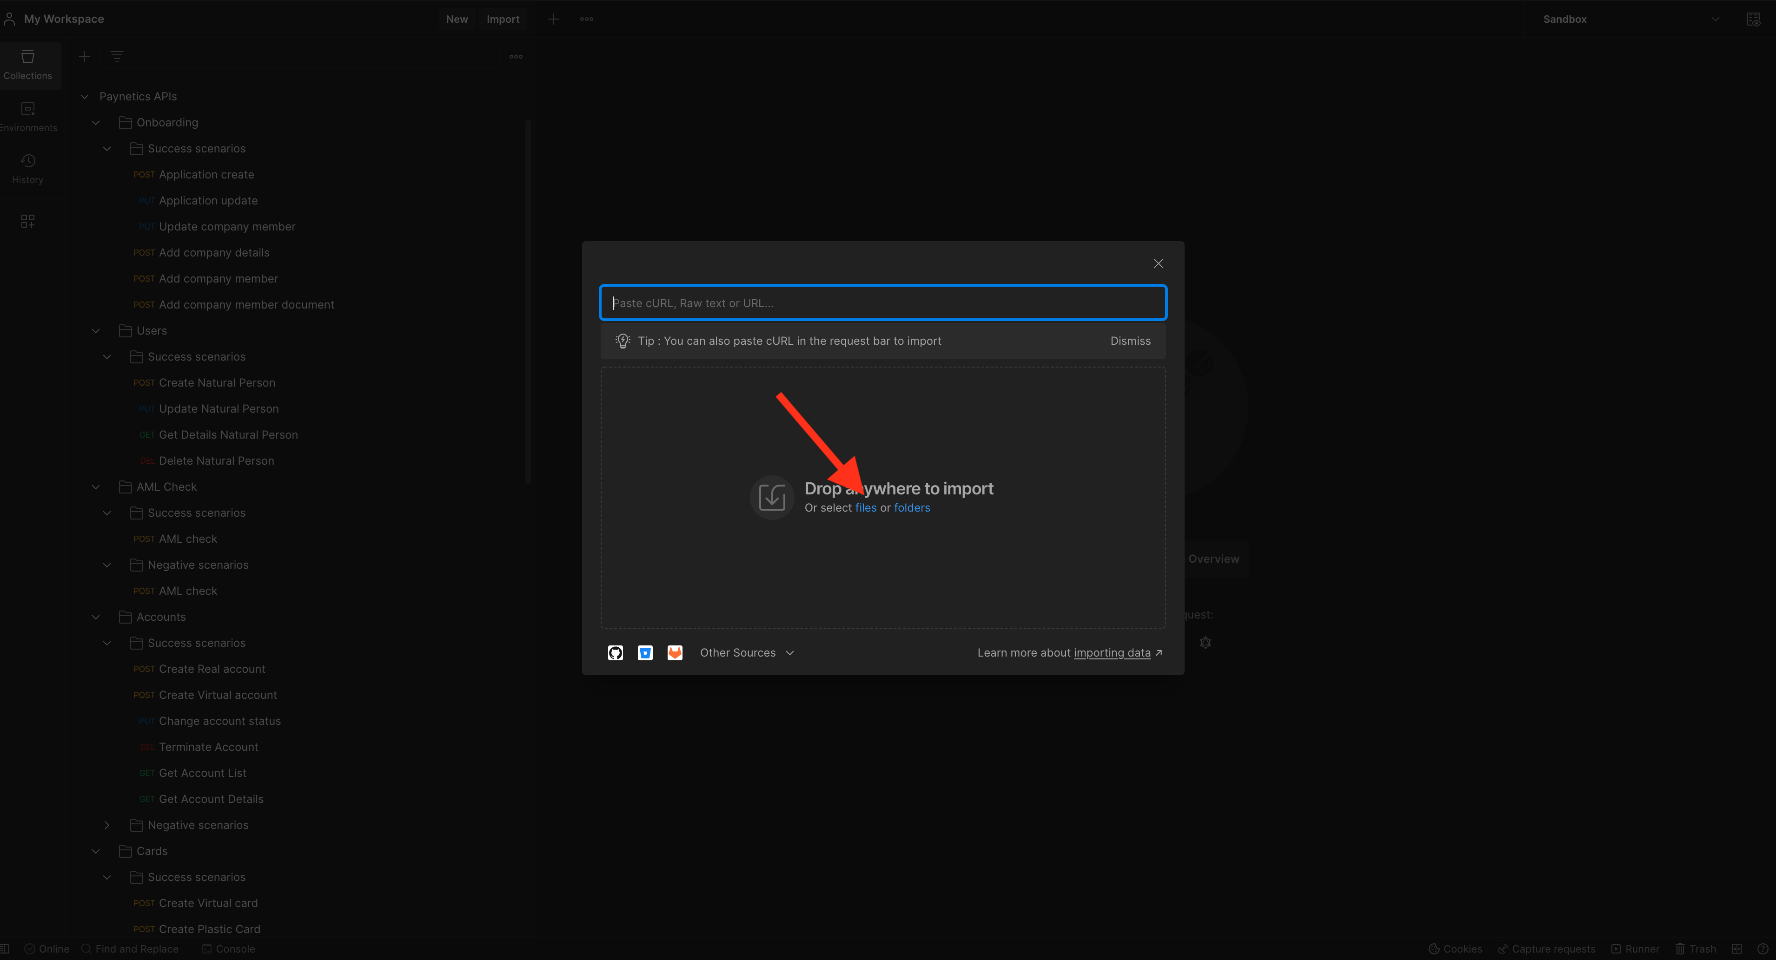Click the lightbulb tip icon
The width and height of the screenshot is (1776, 960).
pos(623,341)
